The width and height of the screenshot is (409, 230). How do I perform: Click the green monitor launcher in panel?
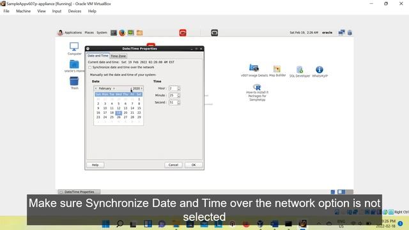[x=130, y=33]
